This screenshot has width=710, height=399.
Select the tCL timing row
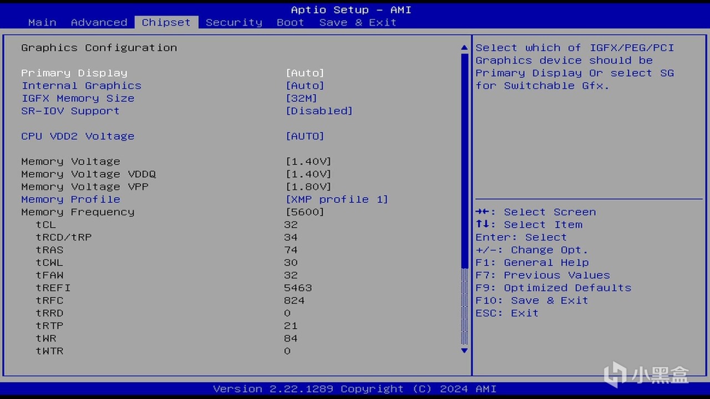[x=46, y=224]
